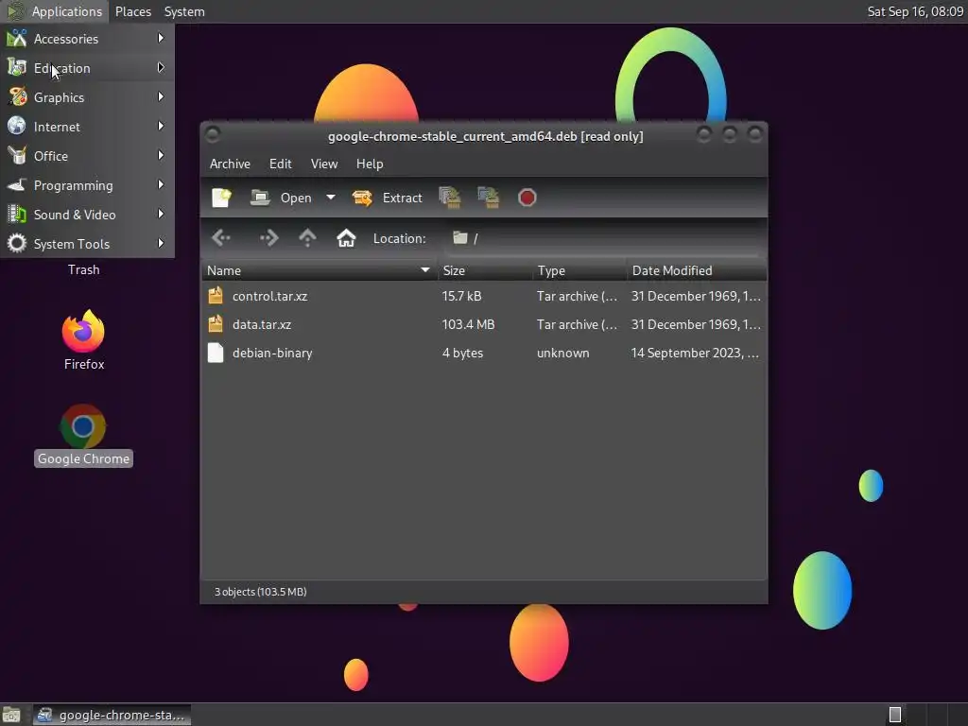Select the control.tar.xz file row

point(484,296)
